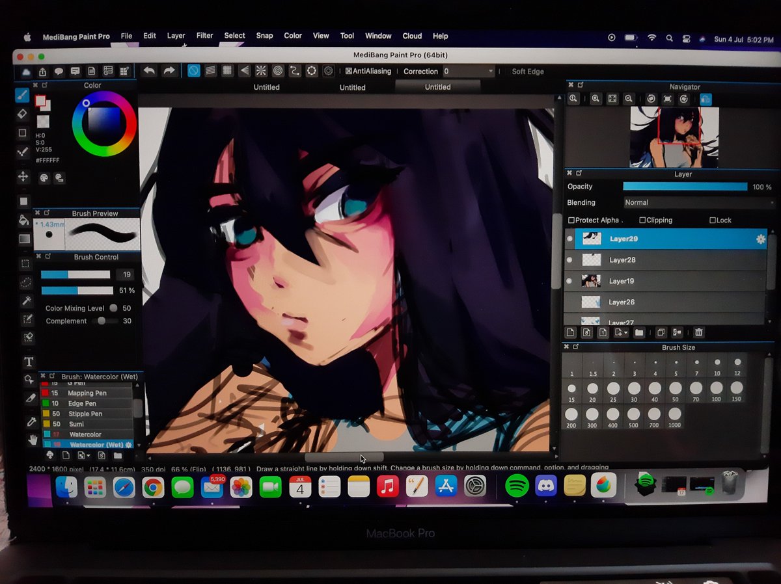Click the fit-to-window icon in Navigator
Screen dimensions: 781x584
click(612, 99)
